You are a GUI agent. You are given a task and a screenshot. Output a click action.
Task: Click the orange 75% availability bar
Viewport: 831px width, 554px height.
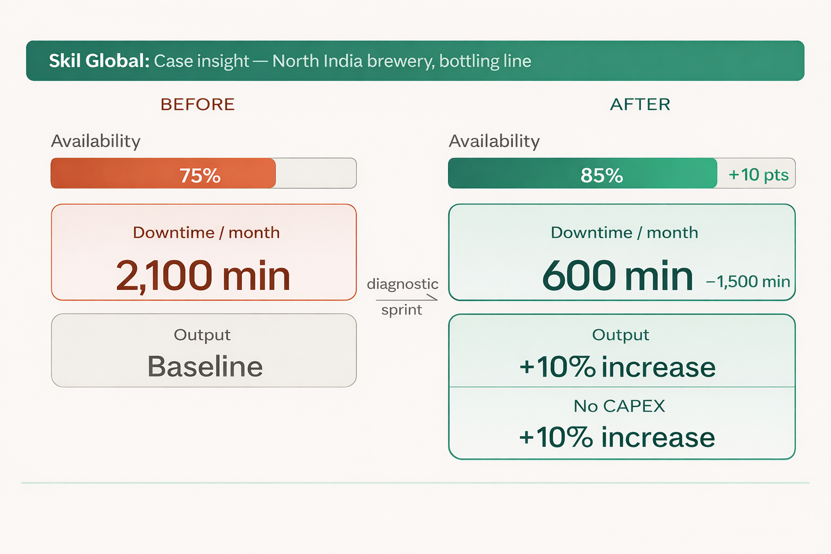point(163,174)
